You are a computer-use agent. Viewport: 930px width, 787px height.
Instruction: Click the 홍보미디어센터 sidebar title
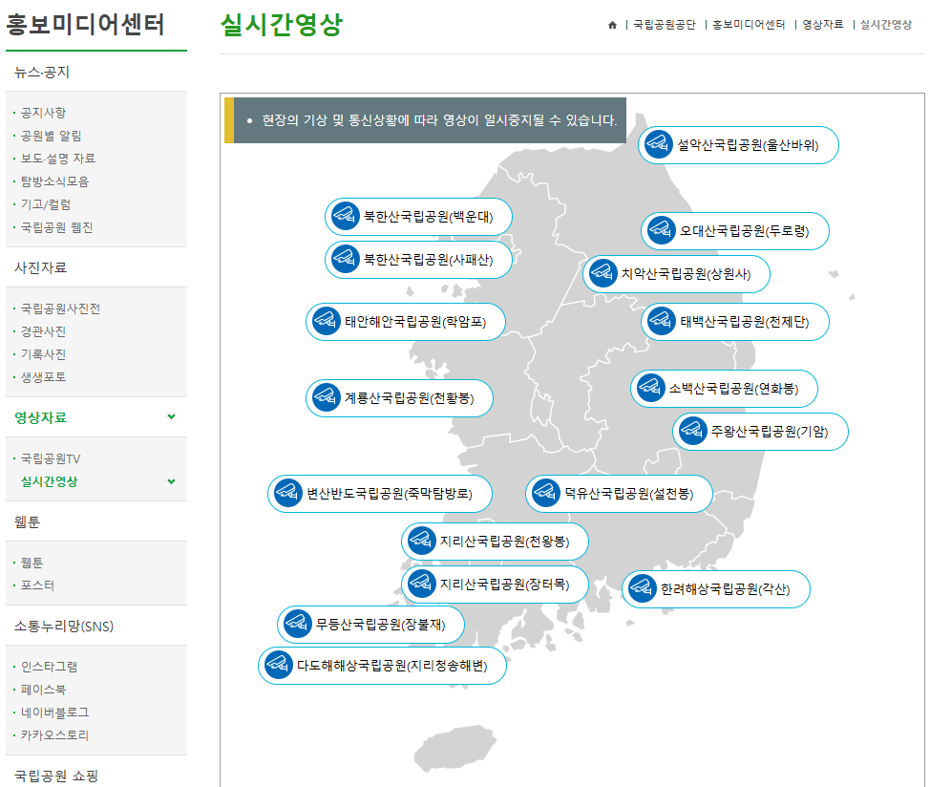pyautogui.click(x=85, y=25)
